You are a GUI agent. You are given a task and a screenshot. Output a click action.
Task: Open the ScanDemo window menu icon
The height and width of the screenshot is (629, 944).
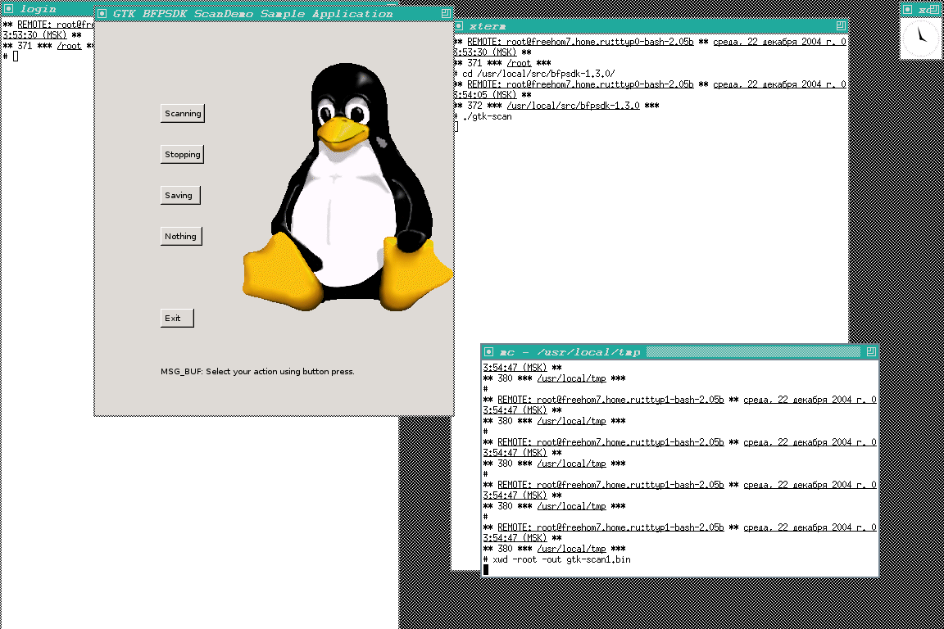point(102,14)
